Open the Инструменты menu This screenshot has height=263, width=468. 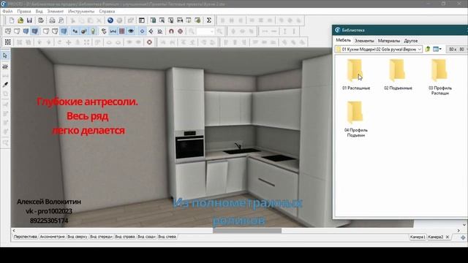pos(81,12)
